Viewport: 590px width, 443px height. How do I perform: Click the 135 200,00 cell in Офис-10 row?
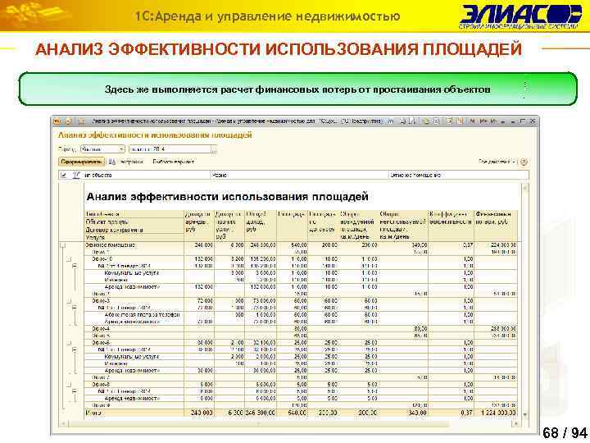click(262, 259)
